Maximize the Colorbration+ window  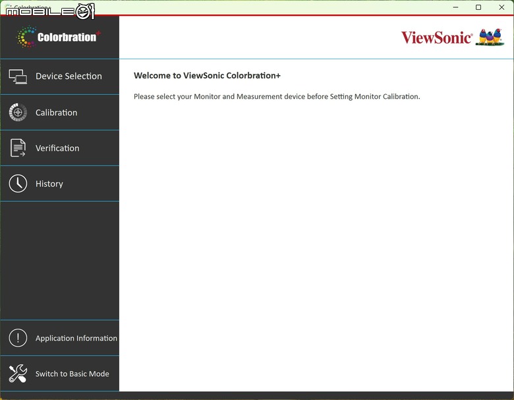(478, 7)
